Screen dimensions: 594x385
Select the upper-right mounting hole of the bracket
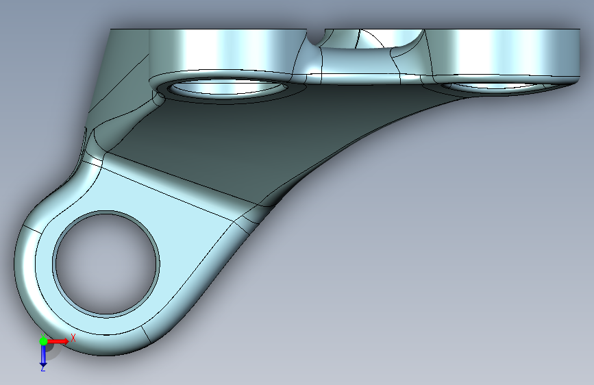(496, 86)
